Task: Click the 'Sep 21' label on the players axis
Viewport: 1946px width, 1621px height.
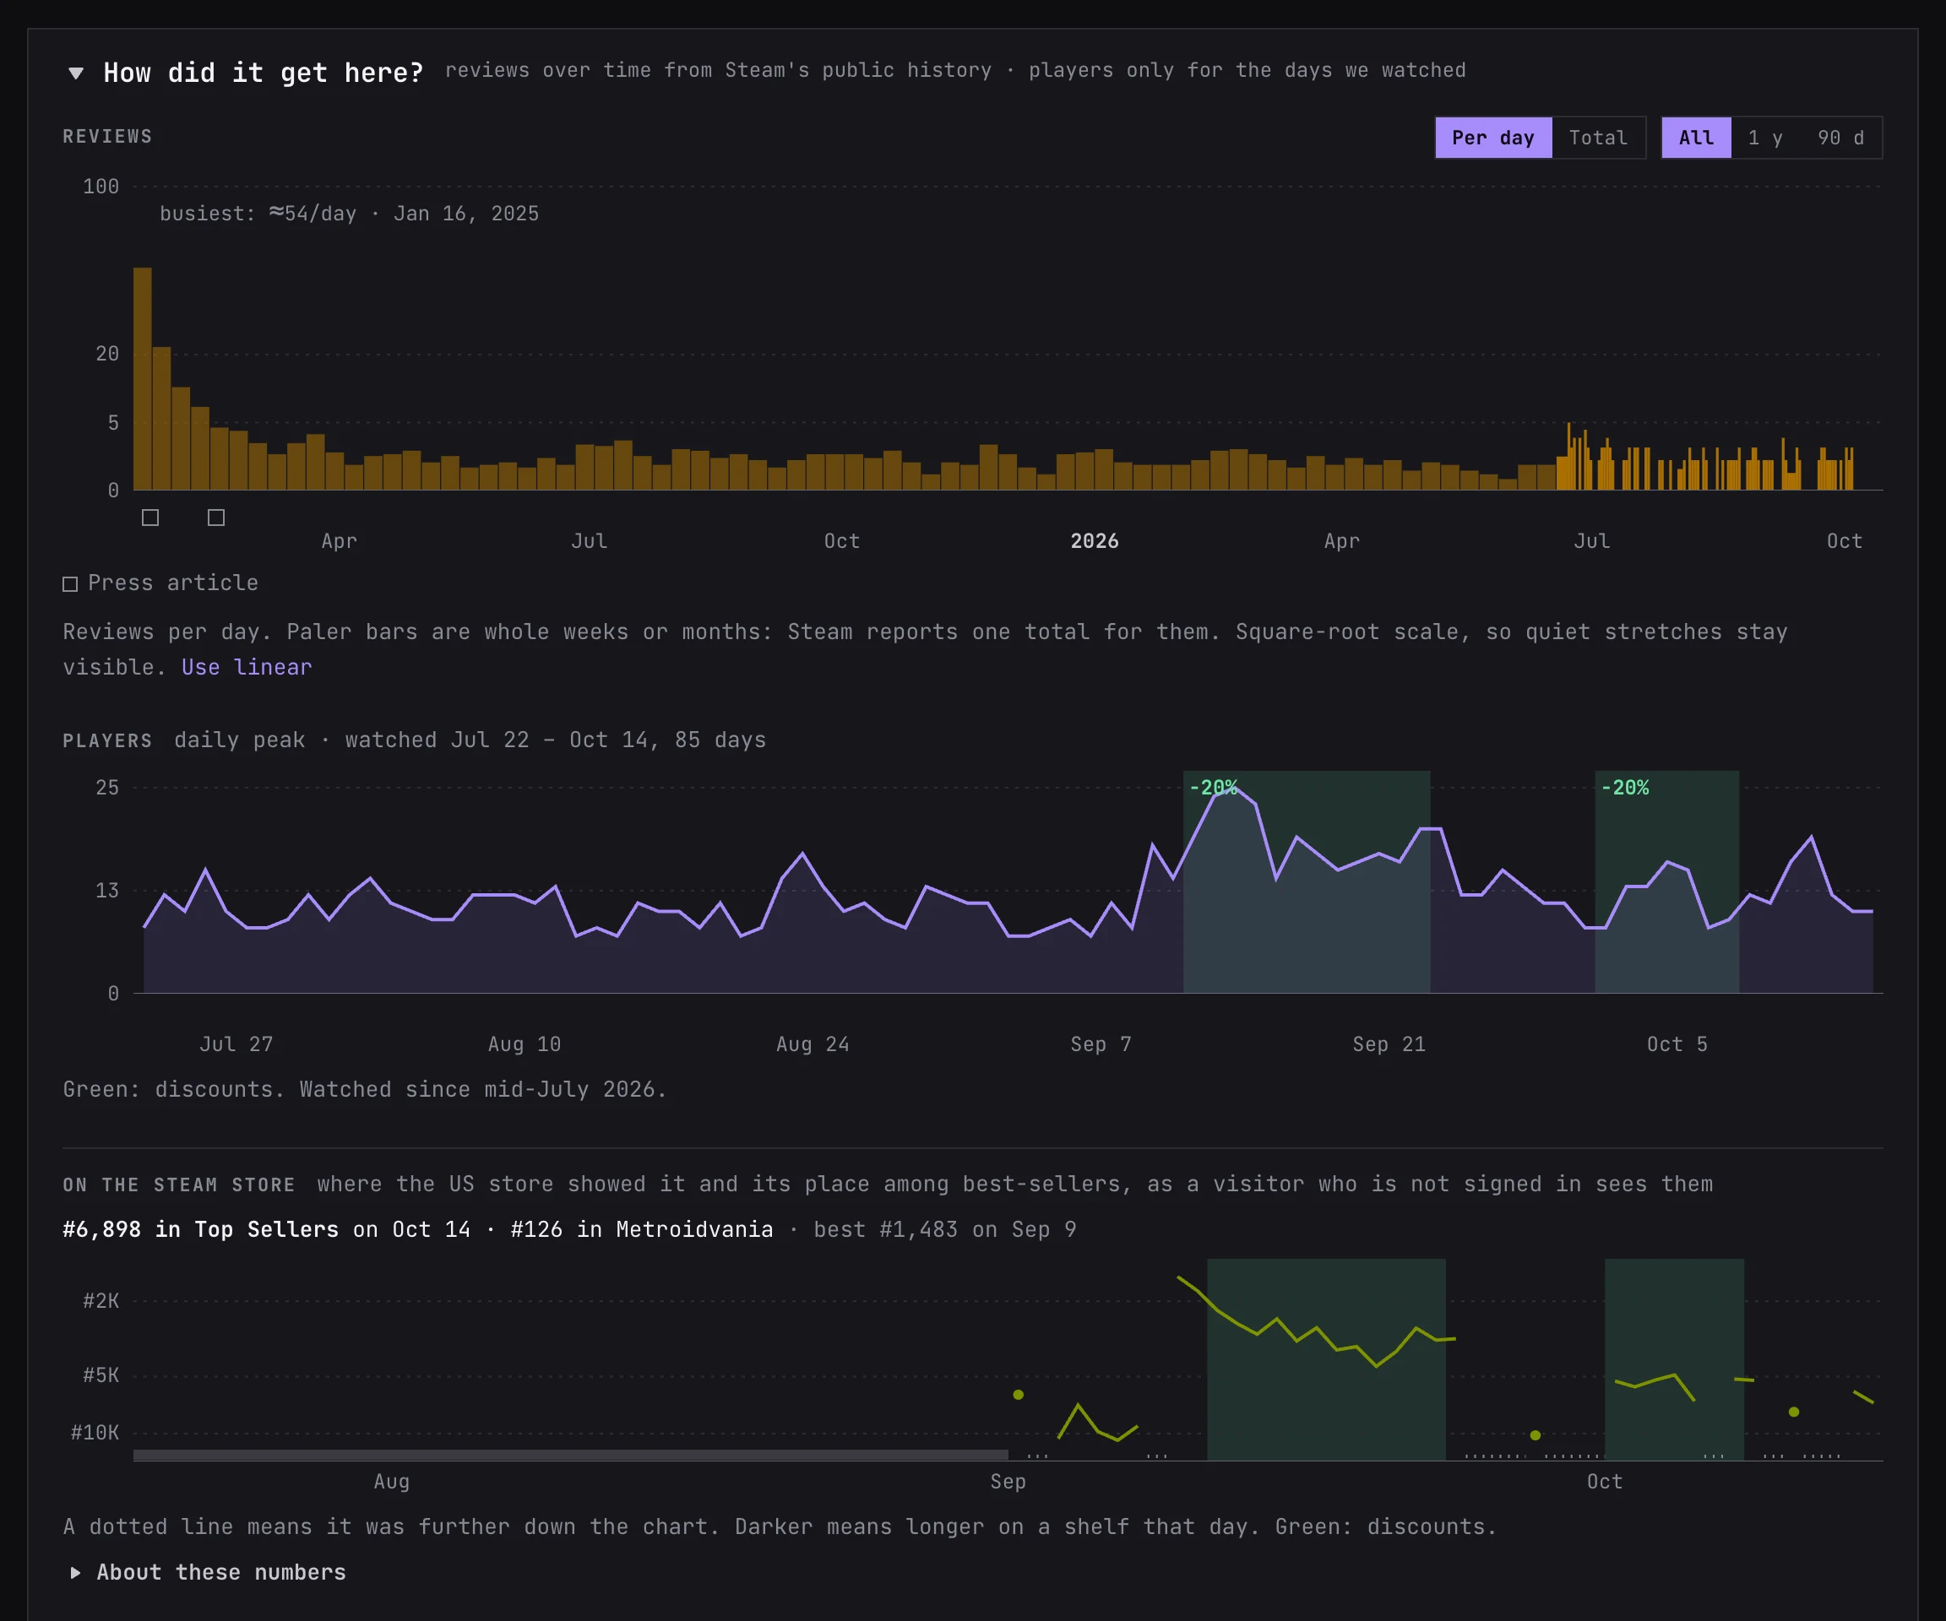Action: click(1389, 1044)
